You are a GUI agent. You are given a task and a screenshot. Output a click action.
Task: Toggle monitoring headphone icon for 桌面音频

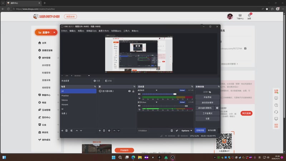point(139,98)
